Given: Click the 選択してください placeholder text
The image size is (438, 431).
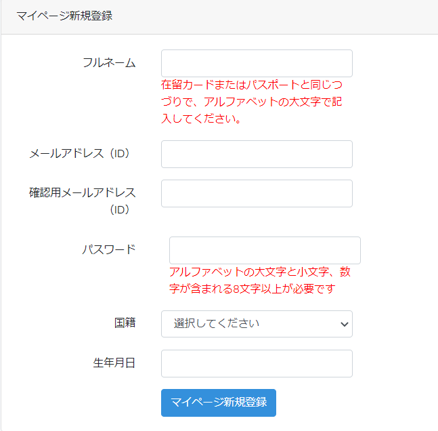Looking at the screenshot, I should (x=217, y=324).
